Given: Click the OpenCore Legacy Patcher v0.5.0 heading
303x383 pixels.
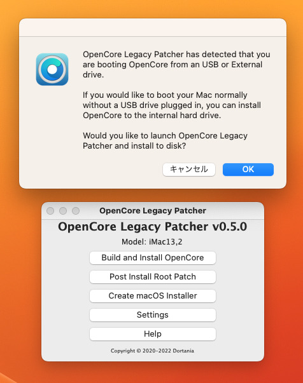Looking at the screenshot, I should 153,227.
